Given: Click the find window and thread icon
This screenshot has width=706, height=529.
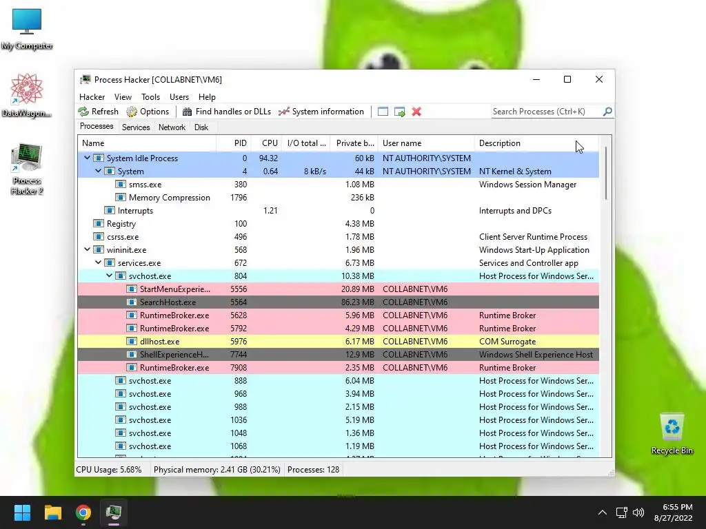Looking at the screenshot, I should pos(399,112).
